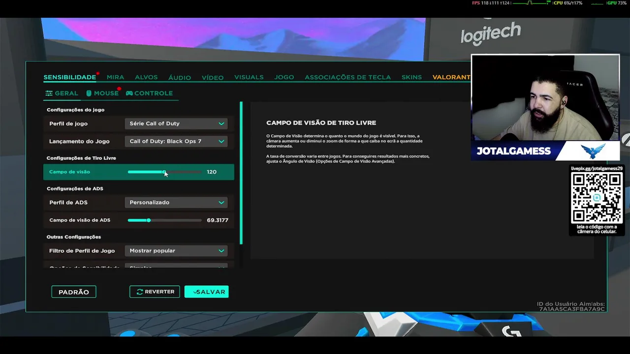Click the Reverter button
The height and width of the screenshot is (354, 630).
(x=155, y=292)
